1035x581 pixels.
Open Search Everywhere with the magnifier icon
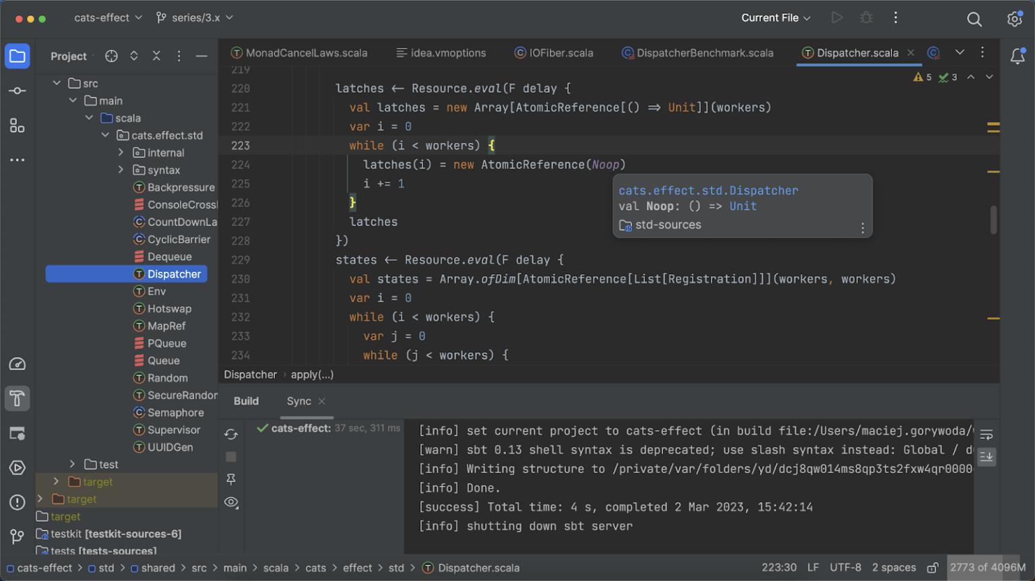point(974,19)
